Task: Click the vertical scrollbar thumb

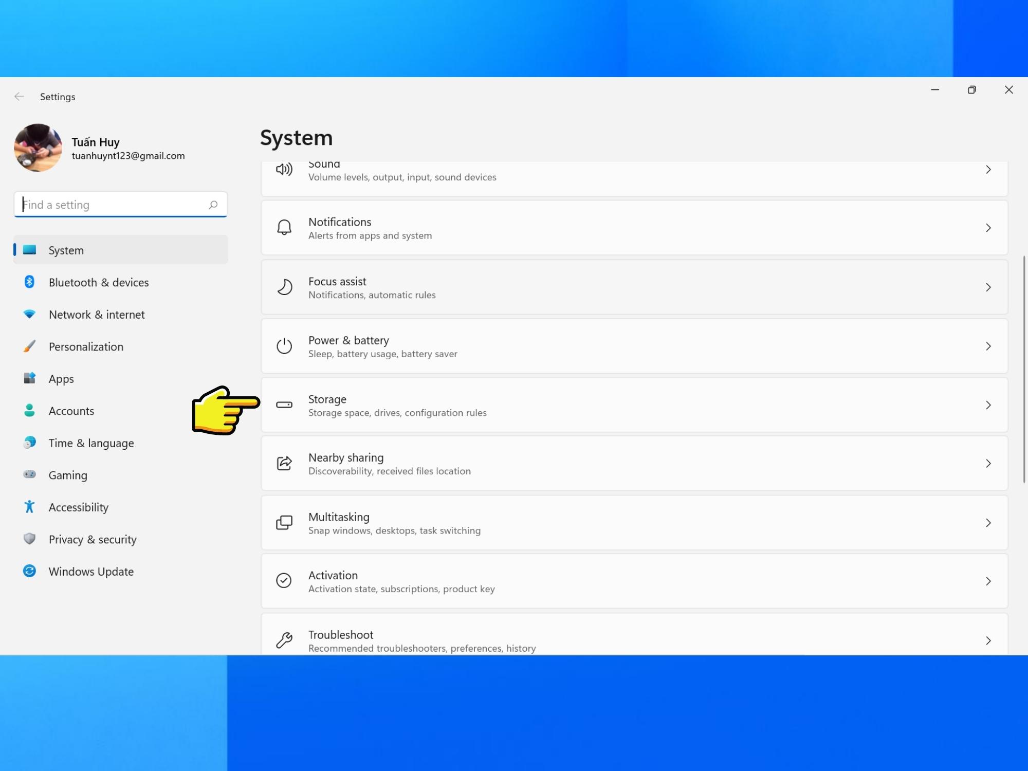Action: [1024, 369]
